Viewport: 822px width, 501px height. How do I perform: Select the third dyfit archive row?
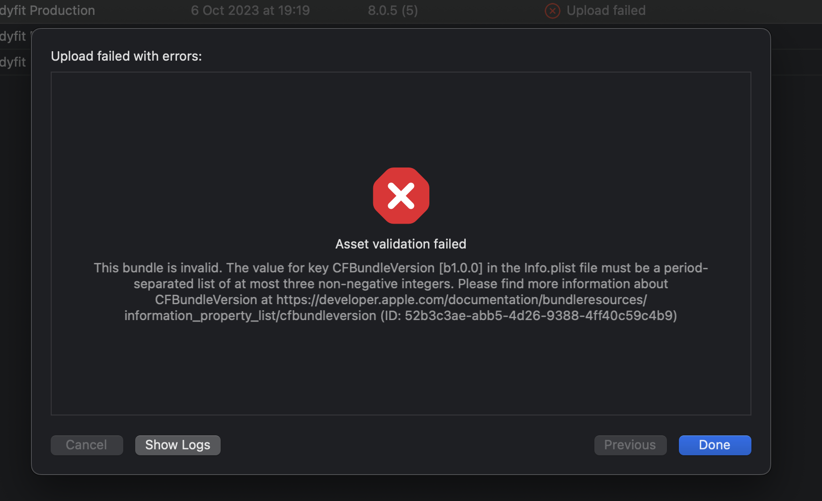pyautogui.click(x=13, y=62)
